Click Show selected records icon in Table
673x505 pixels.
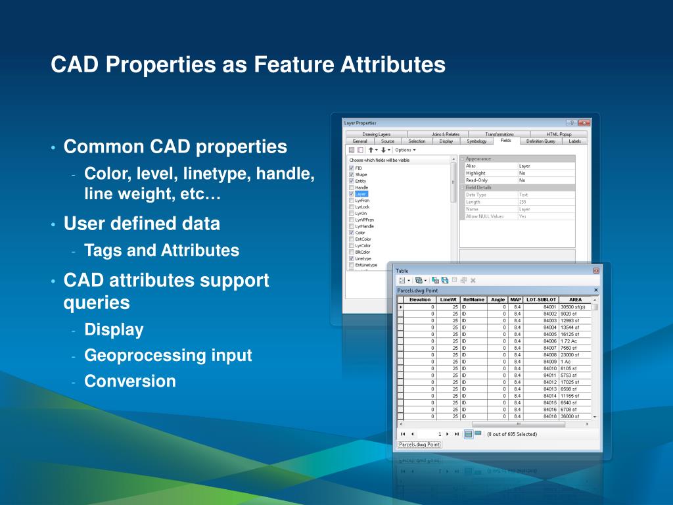click(478, 434)
